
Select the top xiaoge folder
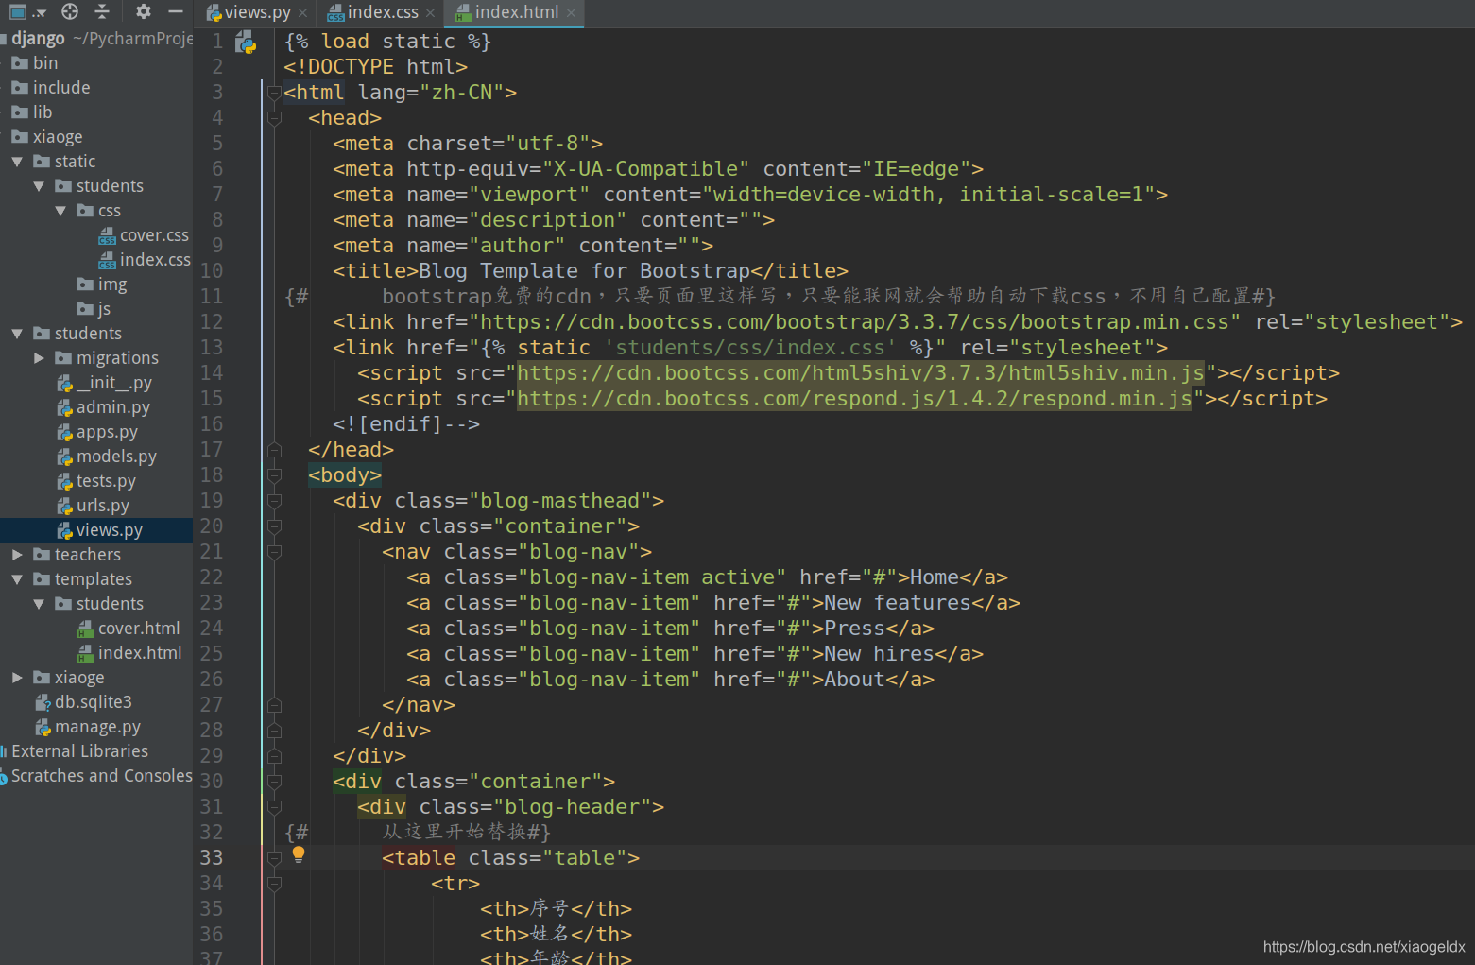[x=47, y=137]
